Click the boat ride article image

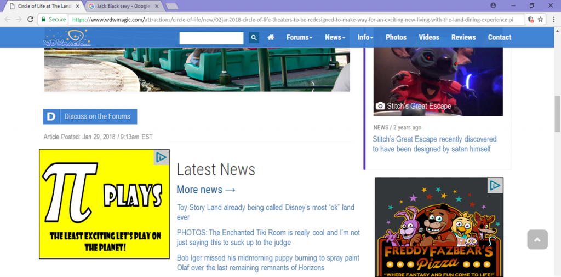[x=197, y=69]
